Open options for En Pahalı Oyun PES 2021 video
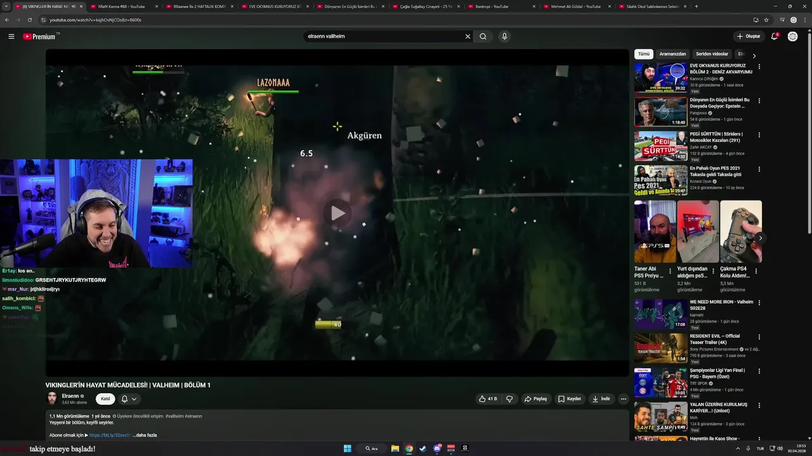 coord(759,169)
